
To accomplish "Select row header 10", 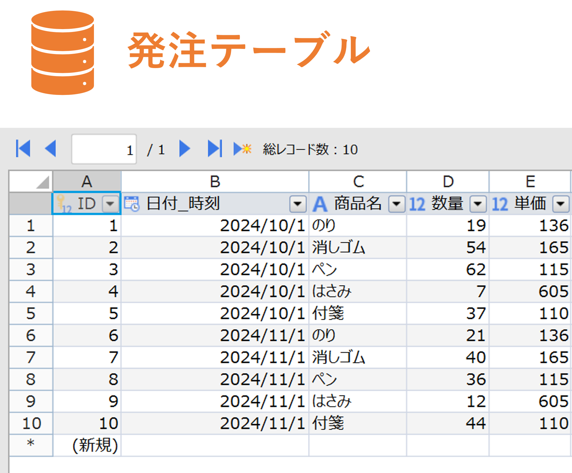I will click(x=31, y=423).
